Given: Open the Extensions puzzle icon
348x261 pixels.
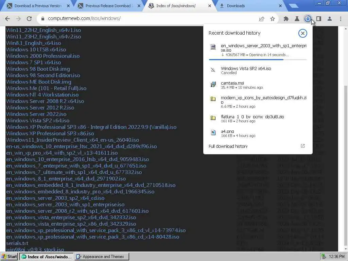Looking at the screenshot, I should point(286,19).
